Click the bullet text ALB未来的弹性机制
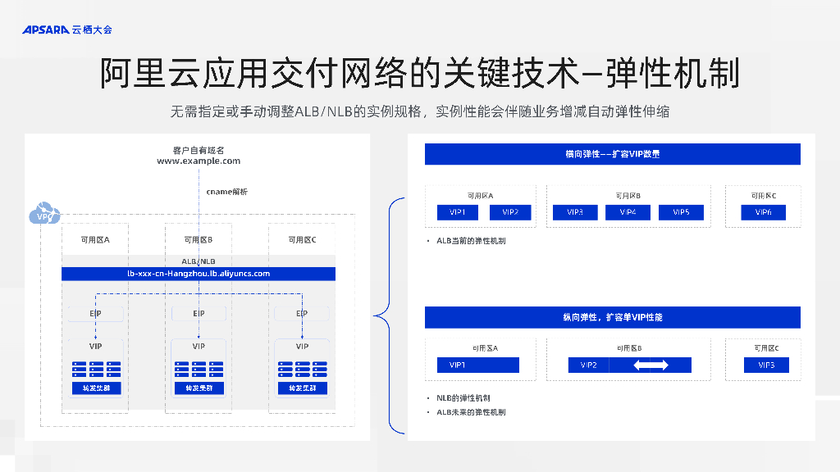Screen dimensions: 840x472 tap(471, 412)
